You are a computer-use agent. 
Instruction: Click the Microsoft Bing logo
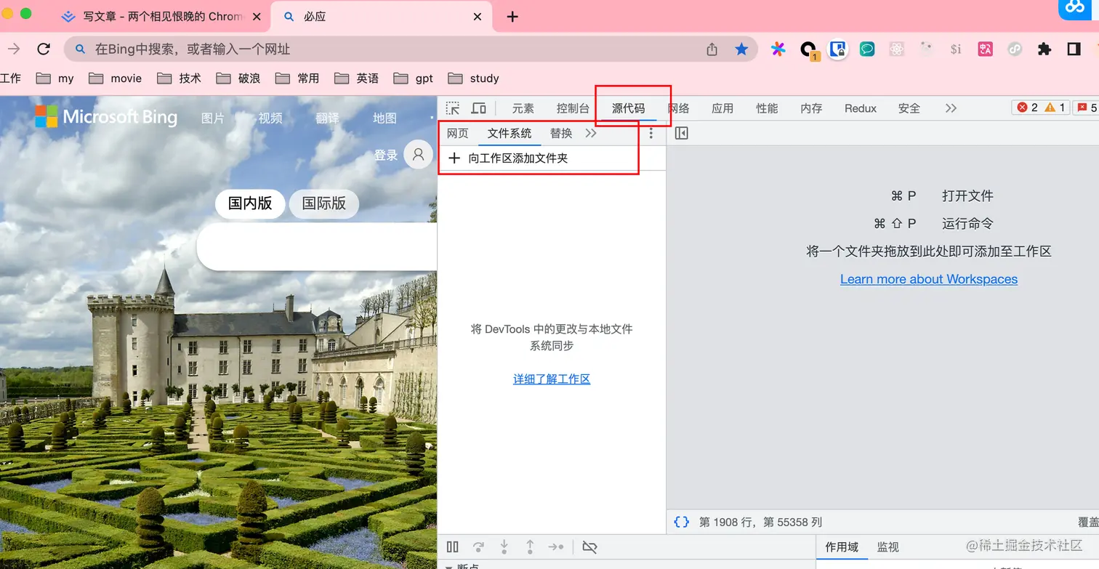click(x=106, y=116)
